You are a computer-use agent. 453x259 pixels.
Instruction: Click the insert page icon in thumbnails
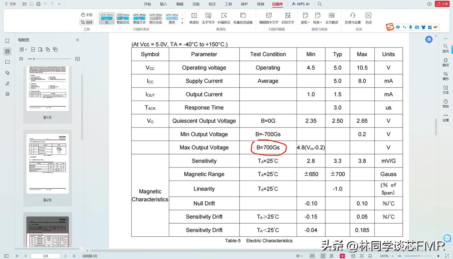(x=33, y=49)
